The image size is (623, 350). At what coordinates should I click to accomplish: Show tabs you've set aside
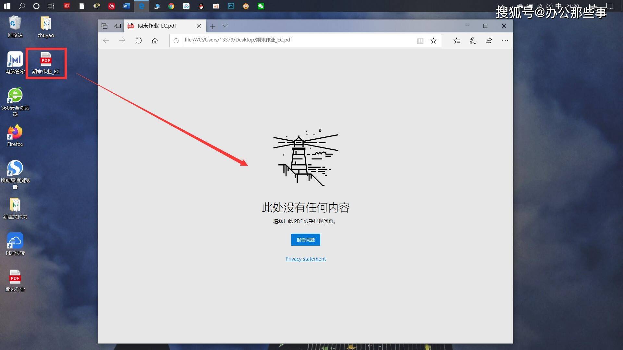(104, 26)
